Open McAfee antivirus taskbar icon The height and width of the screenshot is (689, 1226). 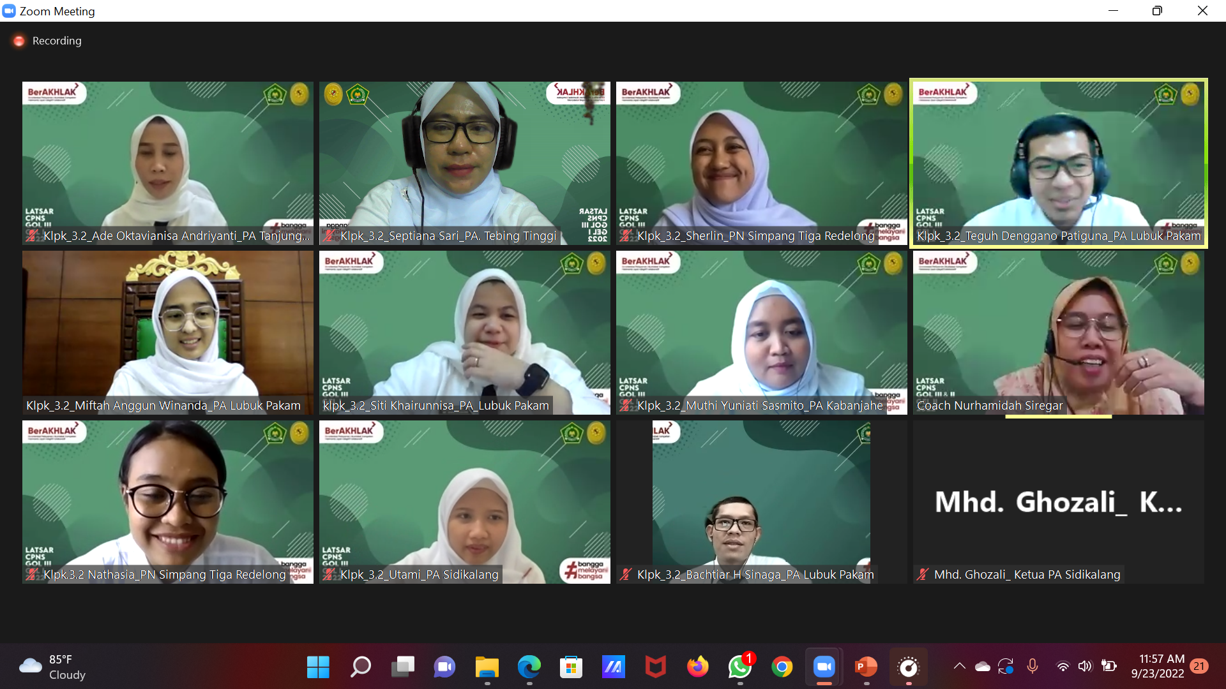coord(655,667)
